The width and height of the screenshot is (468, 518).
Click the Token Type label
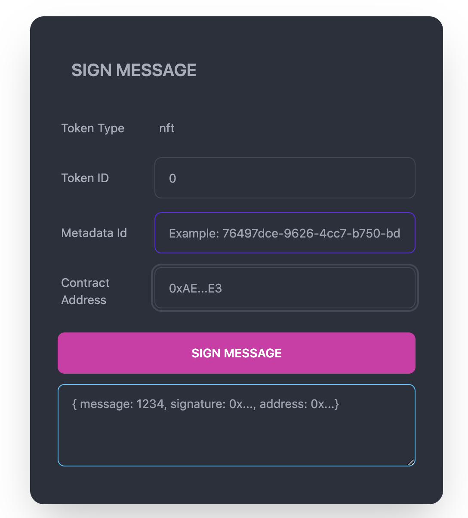click(x=93, y=128)
